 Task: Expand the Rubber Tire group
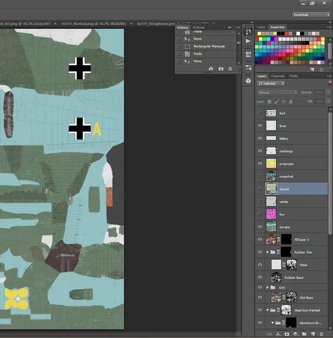click(x=268, y=252)
